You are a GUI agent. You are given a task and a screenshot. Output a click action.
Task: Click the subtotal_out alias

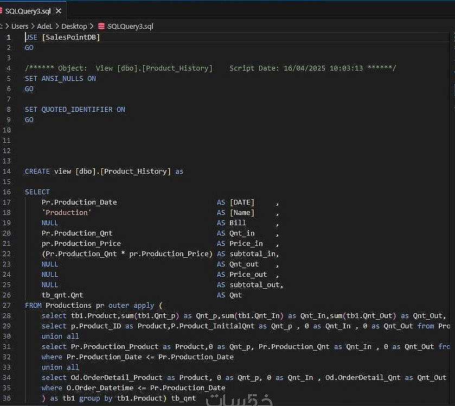tap(254, 284)
